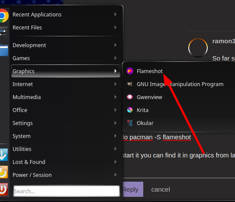Viewport: 235px width, 202px height.
Task: Expand the Office category arrow
Action: pyautogui.click(x=116, y=110)
